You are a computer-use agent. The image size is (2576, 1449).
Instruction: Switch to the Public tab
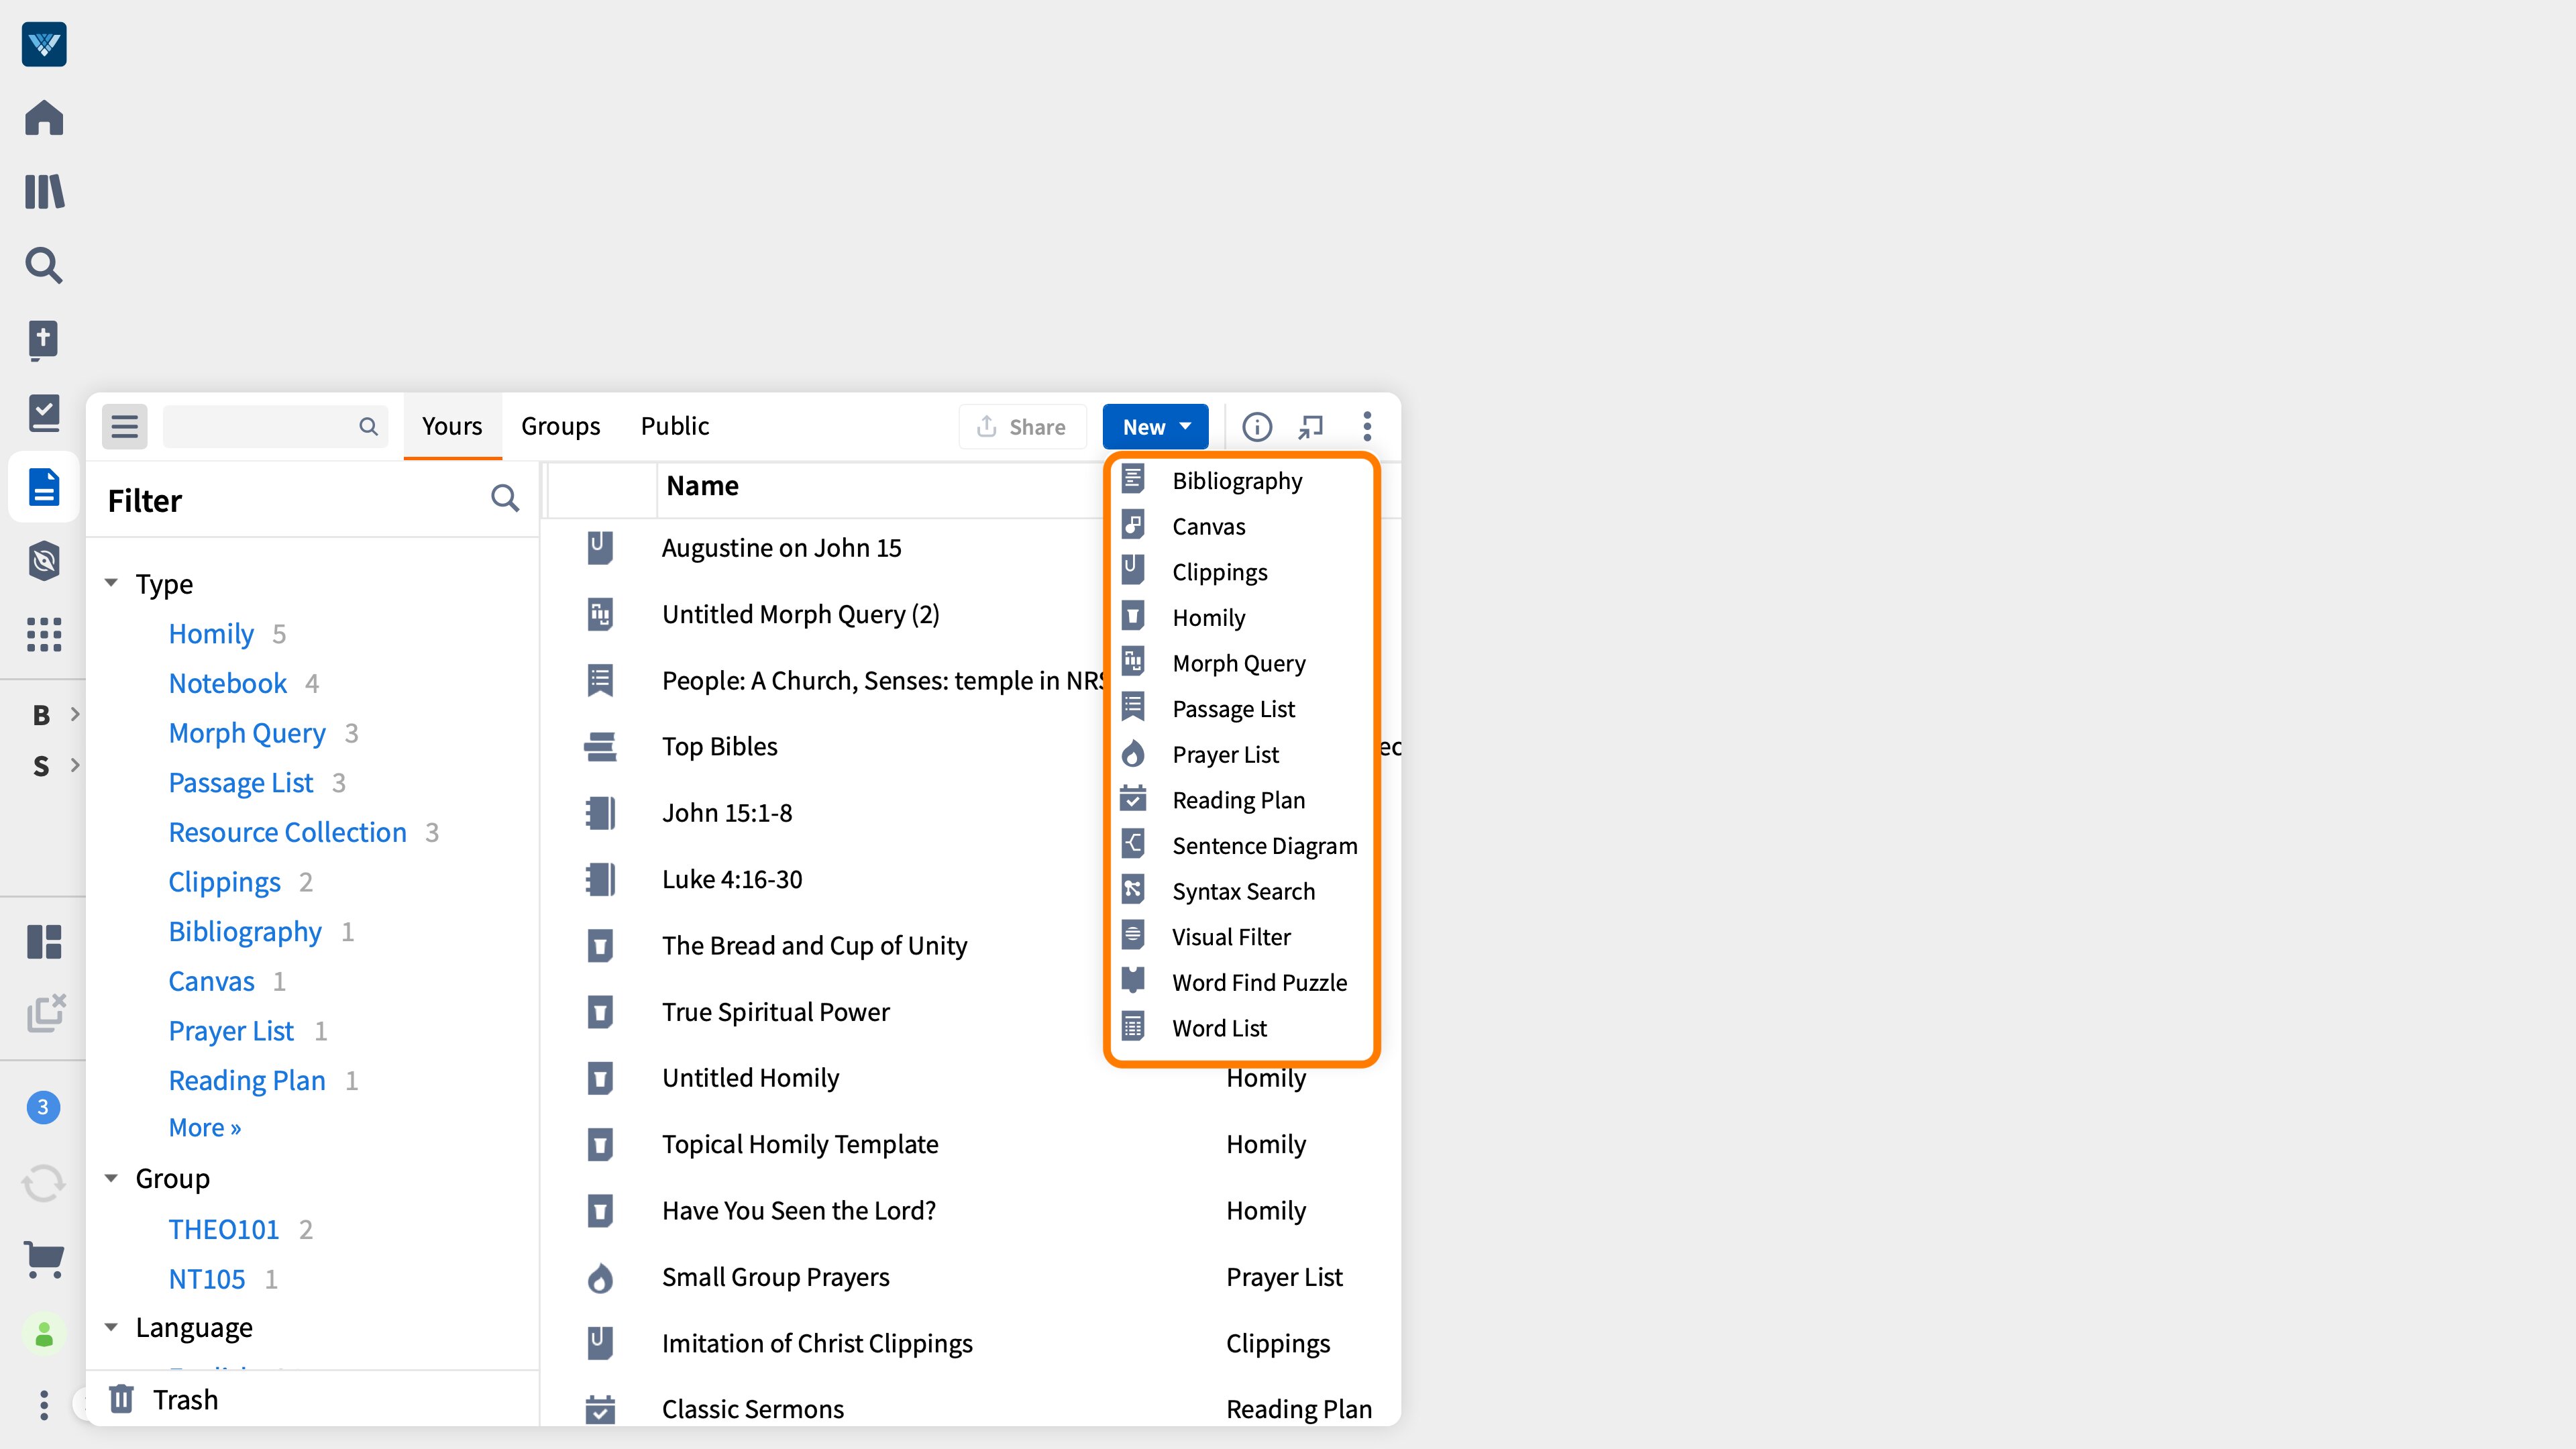(x=674, y=426)
